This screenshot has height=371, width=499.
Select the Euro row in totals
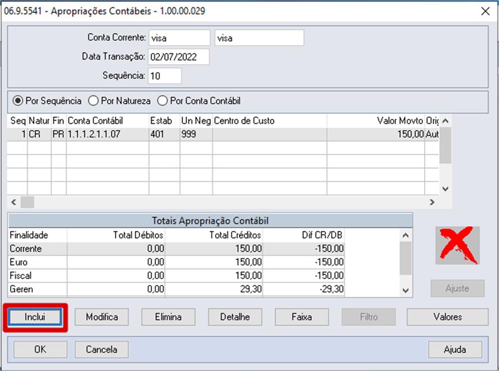(177, 262)
